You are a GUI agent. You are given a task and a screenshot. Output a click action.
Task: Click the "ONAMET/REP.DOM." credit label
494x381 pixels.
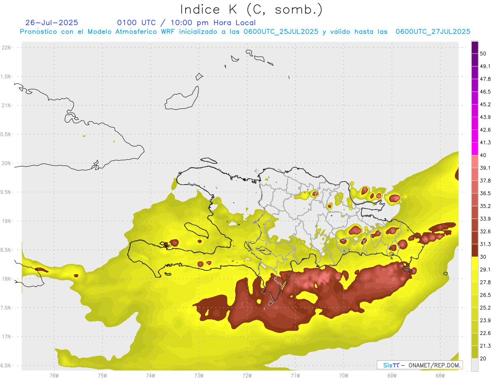(x=435, y=365)
